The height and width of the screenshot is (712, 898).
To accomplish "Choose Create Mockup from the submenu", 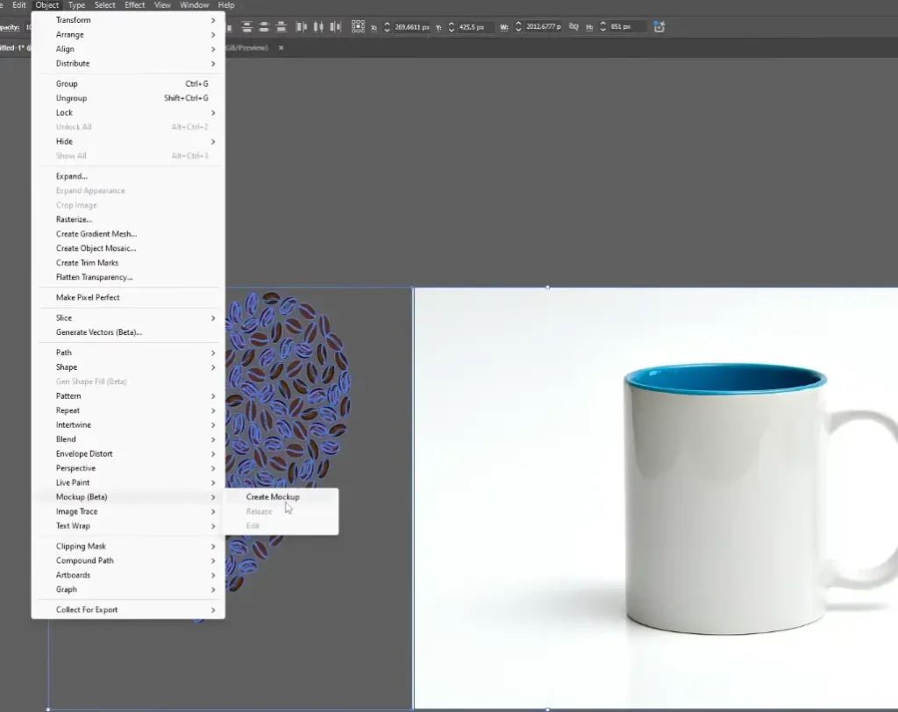I will click(273, 497).
